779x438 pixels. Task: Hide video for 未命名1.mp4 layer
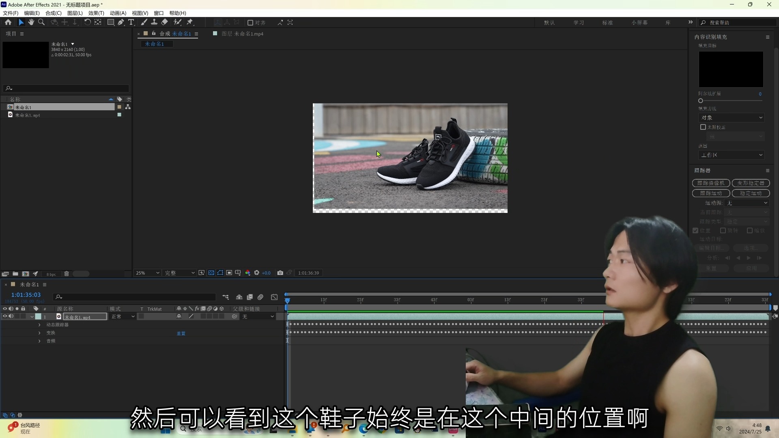pyautogui.click(x=5, y=316)
